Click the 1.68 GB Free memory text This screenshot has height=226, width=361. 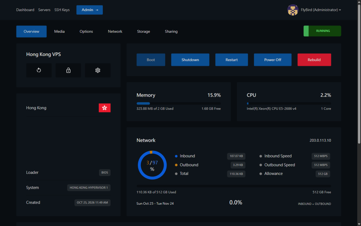click(211, 109)
